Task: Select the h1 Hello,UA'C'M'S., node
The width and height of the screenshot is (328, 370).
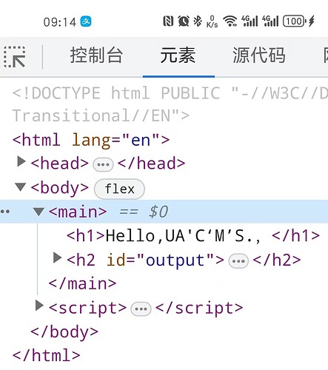Action: pyautogui.click(x=193, y=236)
